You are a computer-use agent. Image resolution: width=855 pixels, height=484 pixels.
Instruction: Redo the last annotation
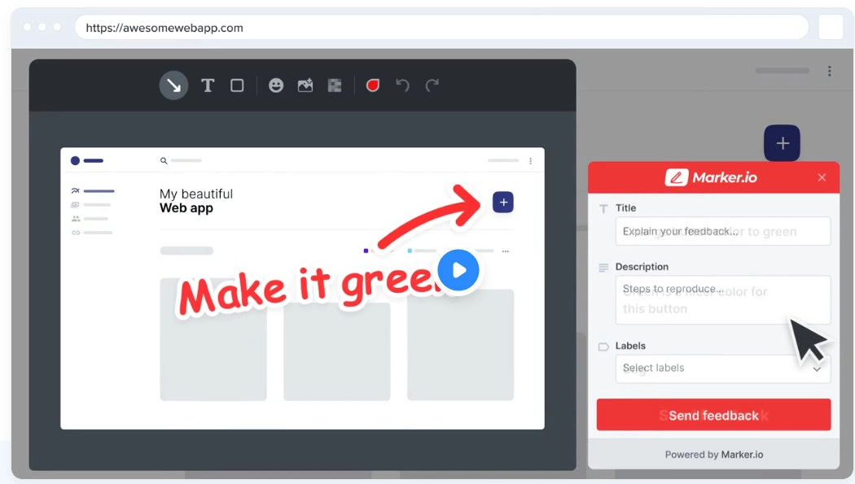432,85
